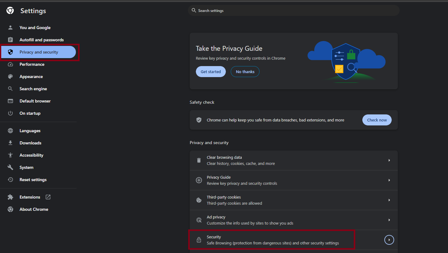448x253 pixels.
Task: Click the Extensions puzzle piece icon
Action: click(x=10, y=197)
